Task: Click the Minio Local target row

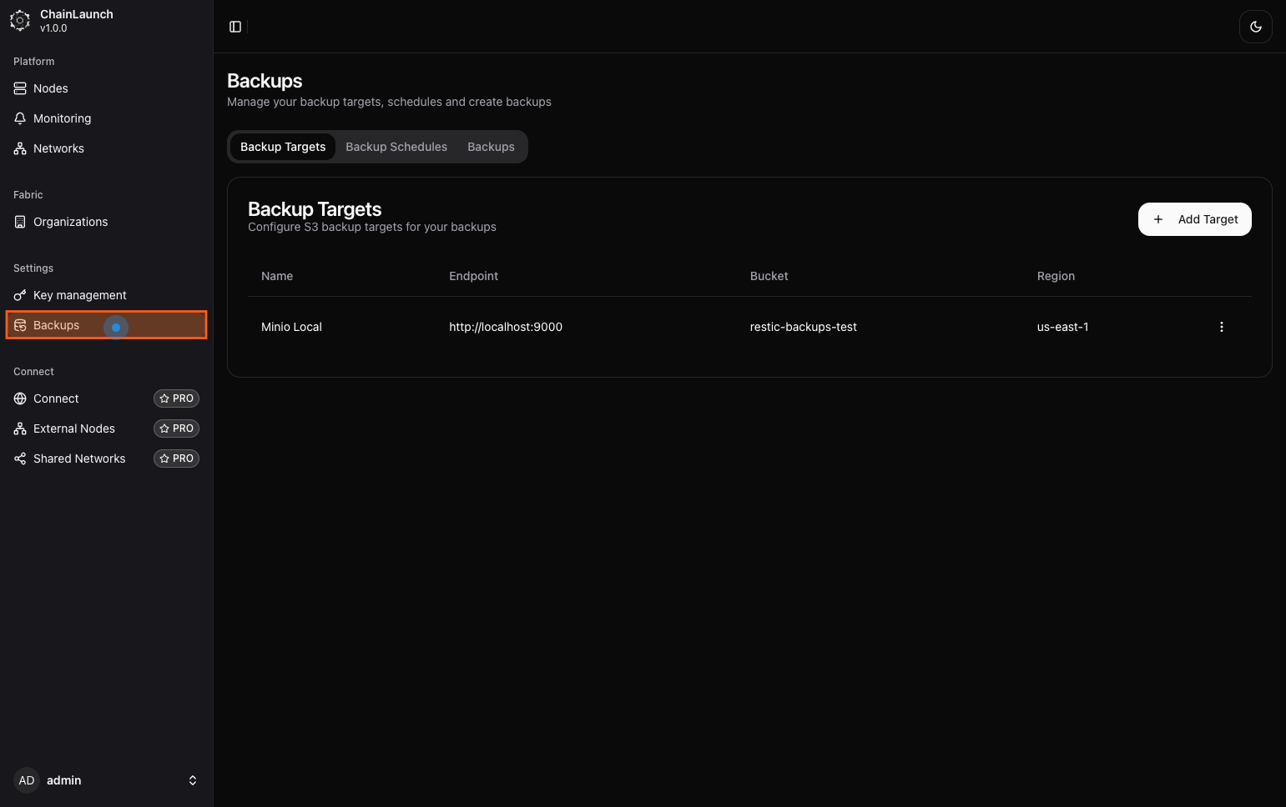Action: pos(291,327)
